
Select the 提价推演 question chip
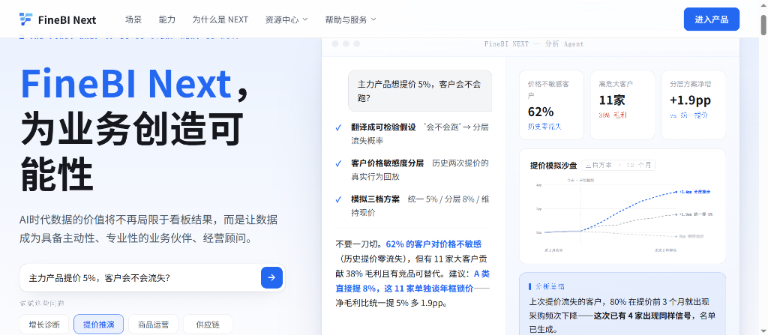tap(98, 325)
